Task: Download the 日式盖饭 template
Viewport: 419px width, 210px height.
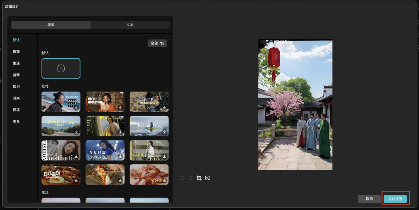Action: pyautogui.click(x=76, y=181)
